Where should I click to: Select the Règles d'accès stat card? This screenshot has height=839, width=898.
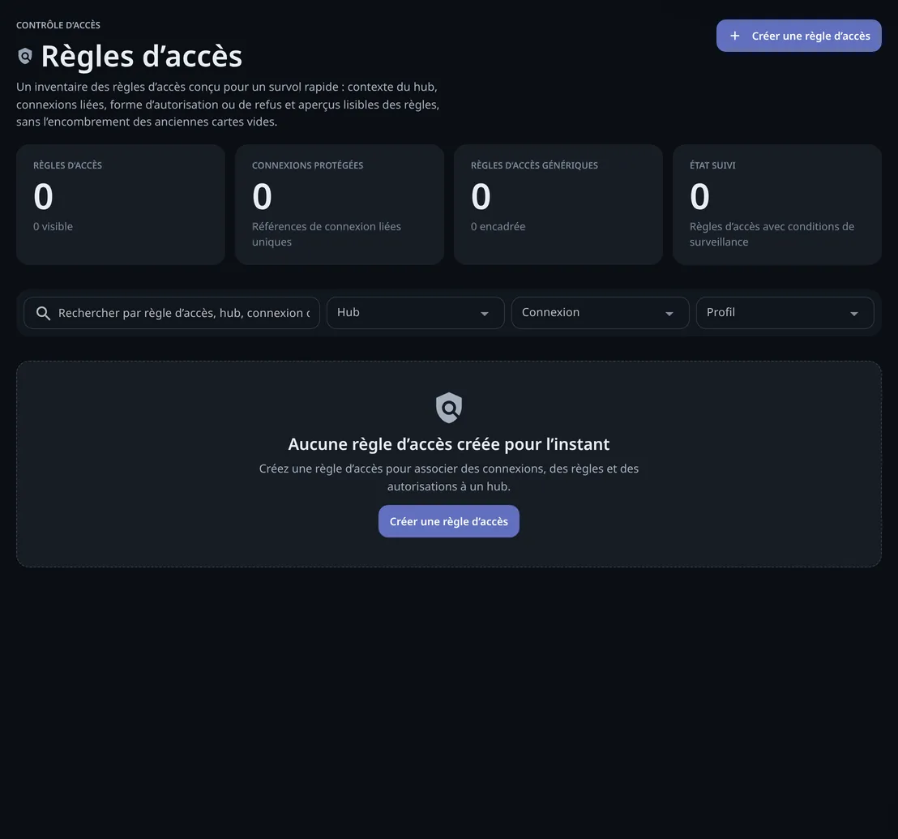(x=121, y=204)
